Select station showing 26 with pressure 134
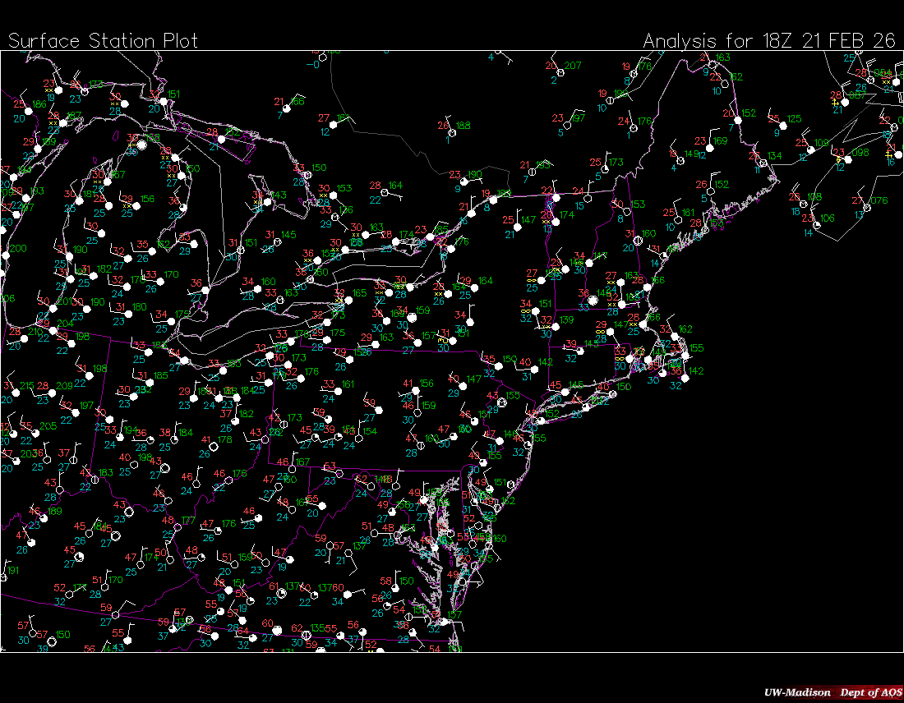This screenshot has height=703, width=904. tap(762, 163)
